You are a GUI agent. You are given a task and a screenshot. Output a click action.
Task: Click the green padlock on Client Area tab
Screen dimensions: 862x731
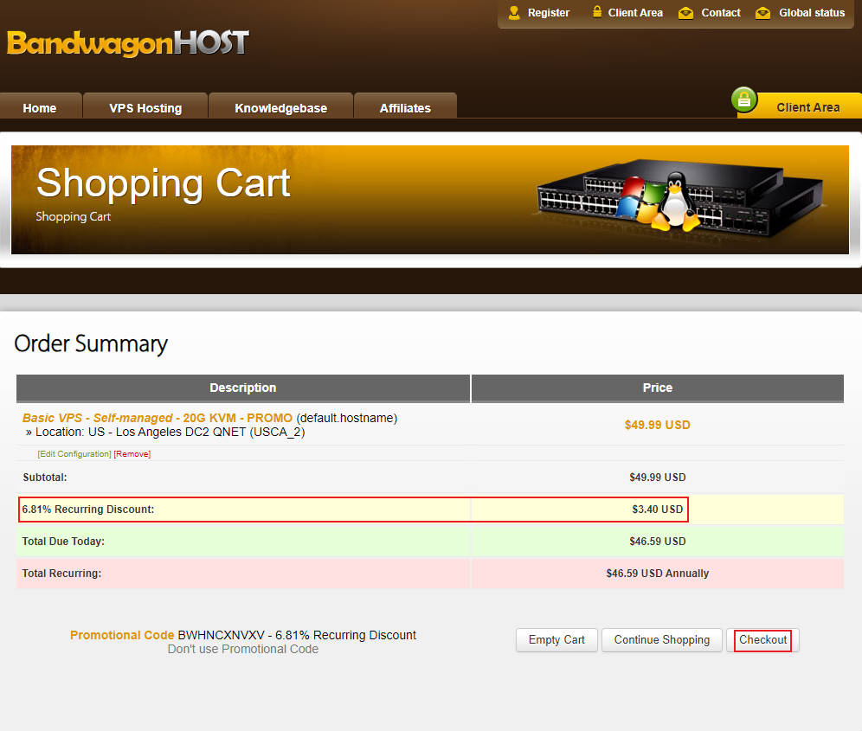tap(744, 100)
